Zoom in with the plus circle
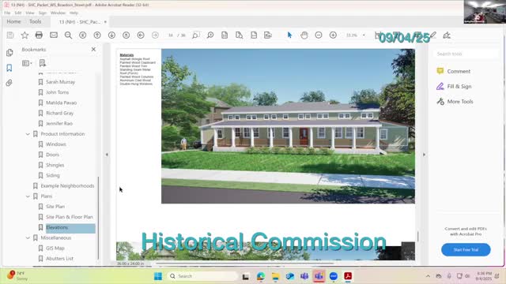 click(333, 35)
